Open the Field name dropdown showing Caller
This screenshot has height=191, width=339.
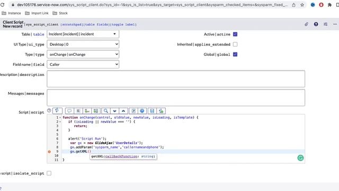click(83, 64)
